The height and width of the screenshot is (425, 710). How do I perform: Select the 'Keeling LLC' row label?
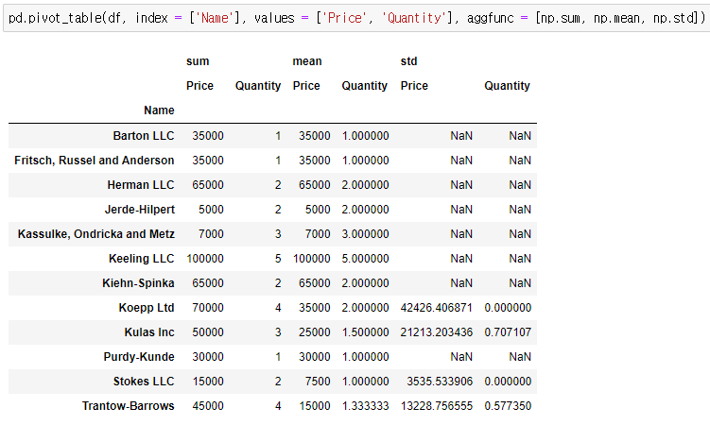(x=141, y=259)
